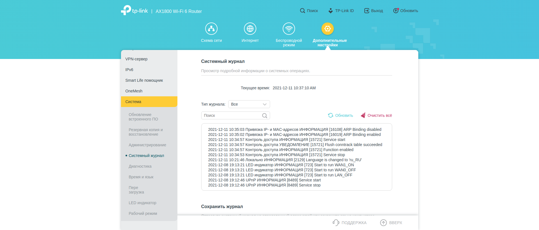Refresh the log with the Обновить link
This screenshot has height=230, width=539.
341,115
